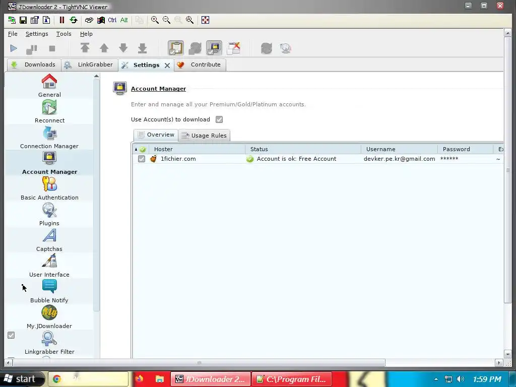Click the JDownloader stop downloads square
This screenshot has height=387, width=516.
[x=52, y=48]
